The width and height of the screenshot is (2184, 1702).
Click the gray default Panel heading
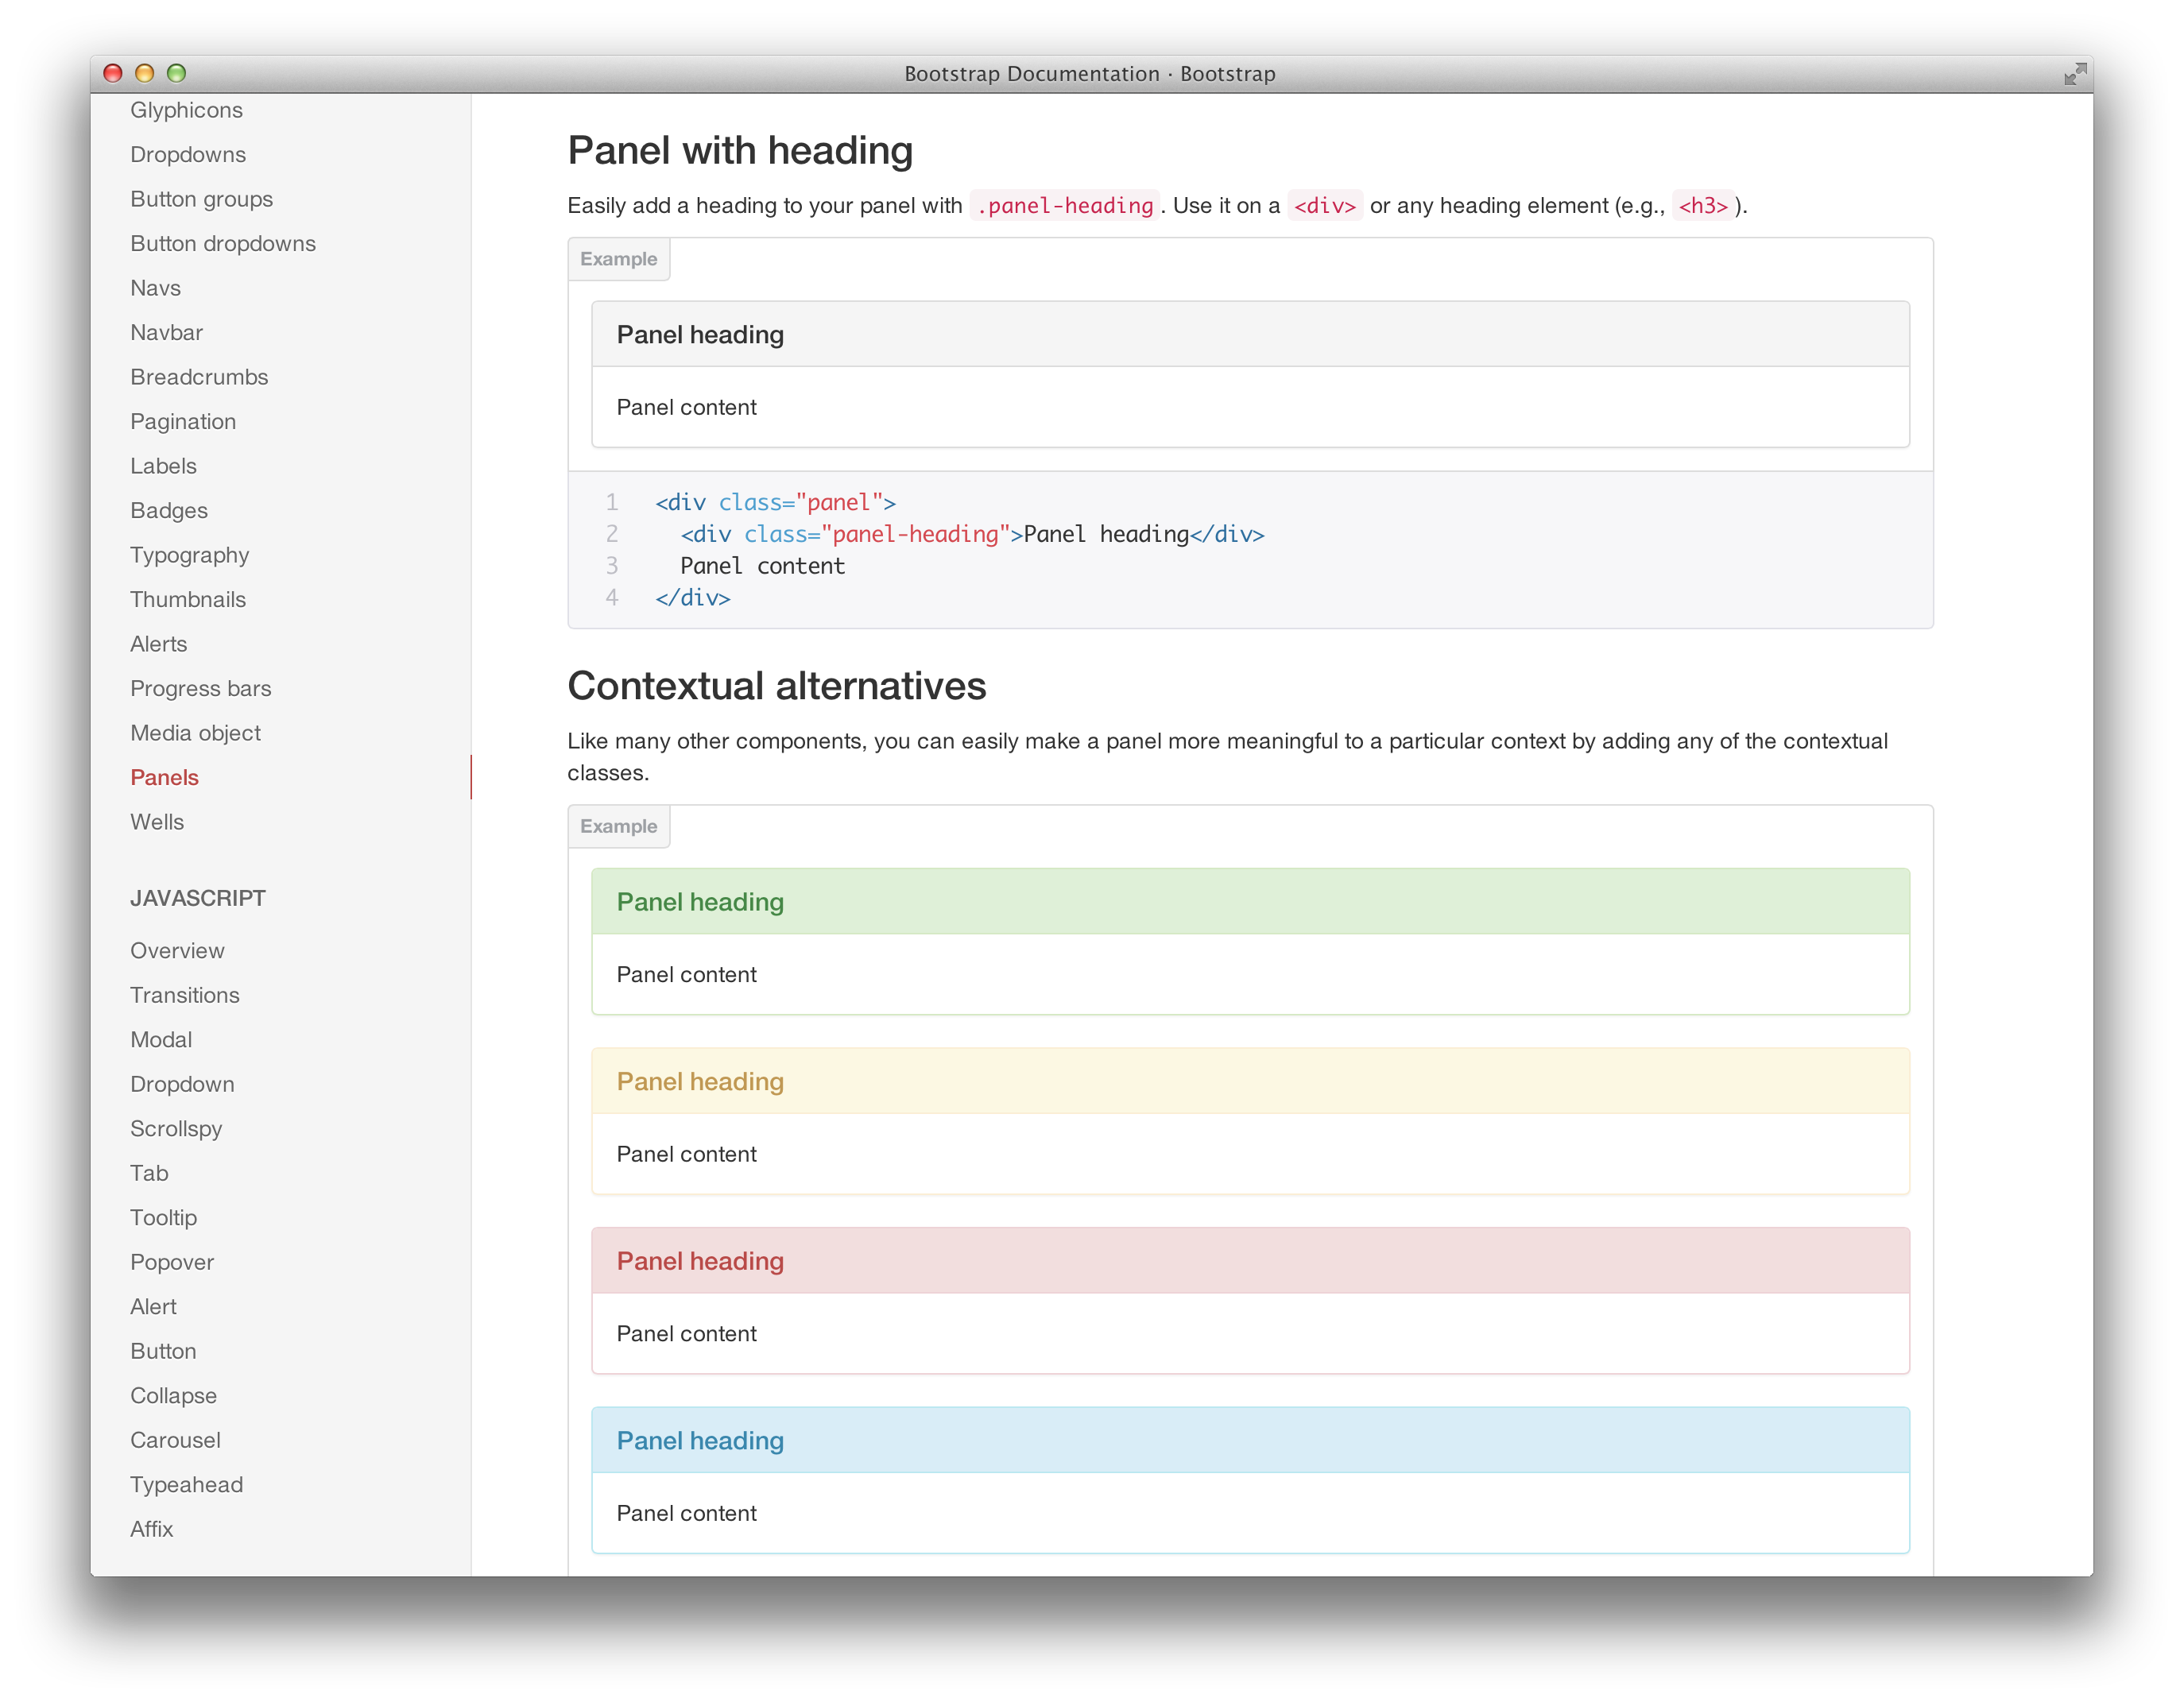1250,335
